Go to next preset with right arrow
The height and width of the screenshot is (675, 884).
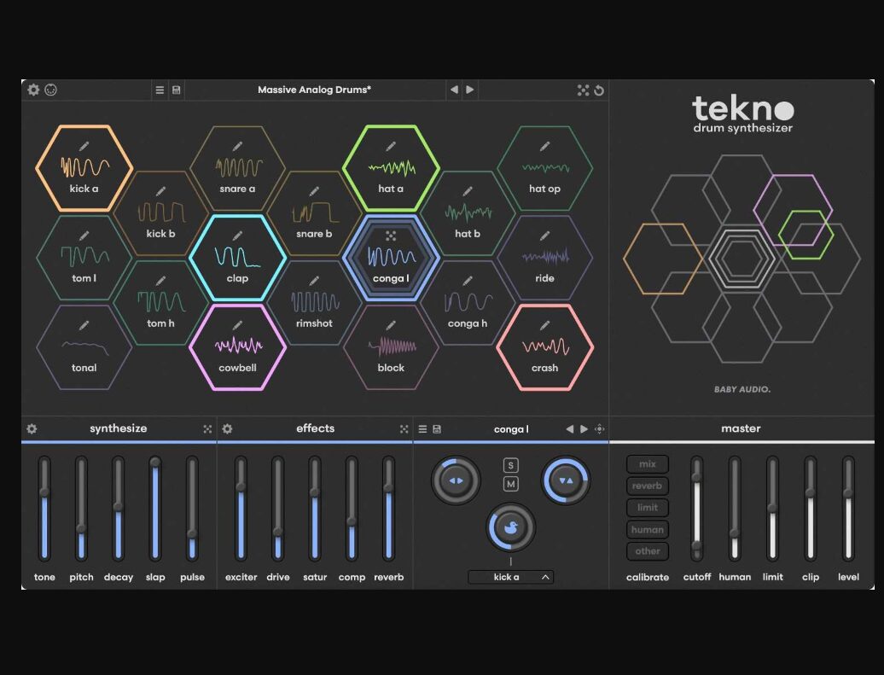coord(470,90)
